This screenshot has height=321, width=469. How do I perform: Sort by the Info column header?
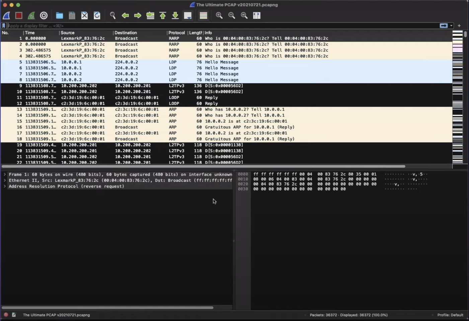tap(327, 33)
